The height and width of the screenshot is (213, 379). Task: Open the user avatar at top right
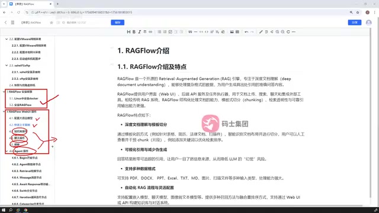coord(368,22)
